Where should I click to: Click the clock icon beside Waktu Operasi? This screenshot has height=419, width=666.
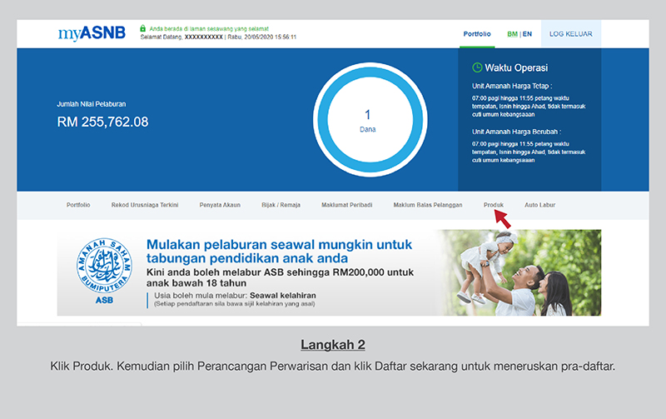coord(477,67)
